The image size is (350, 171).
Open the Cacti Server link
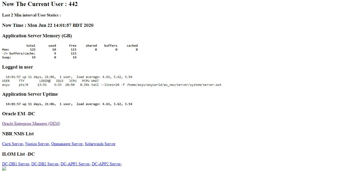pos(13,144)
